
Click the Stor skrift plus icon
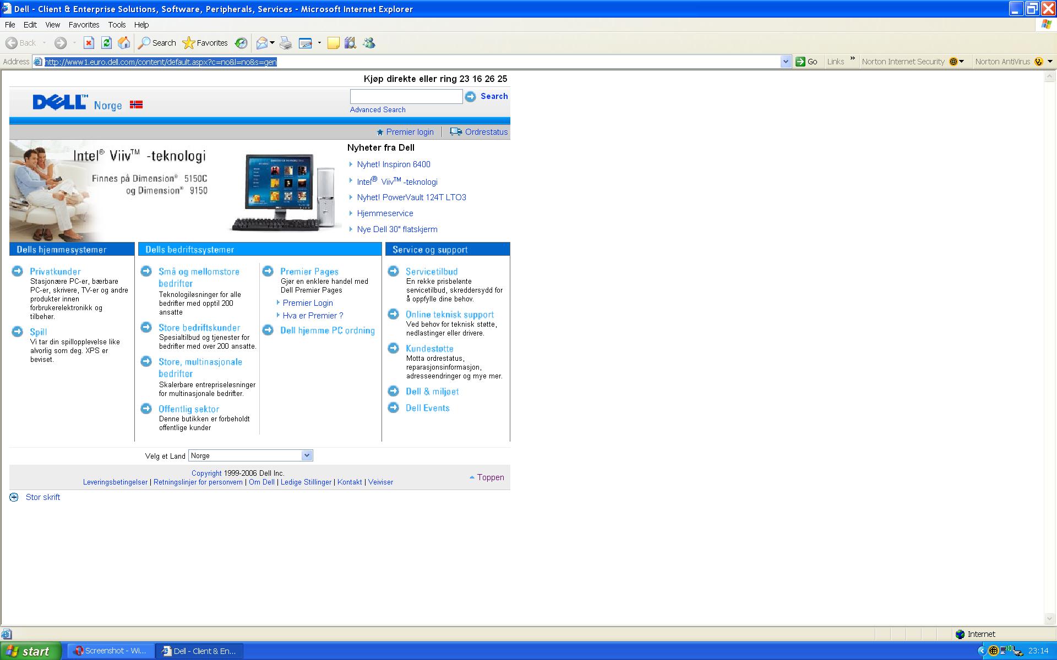point(14,497)
